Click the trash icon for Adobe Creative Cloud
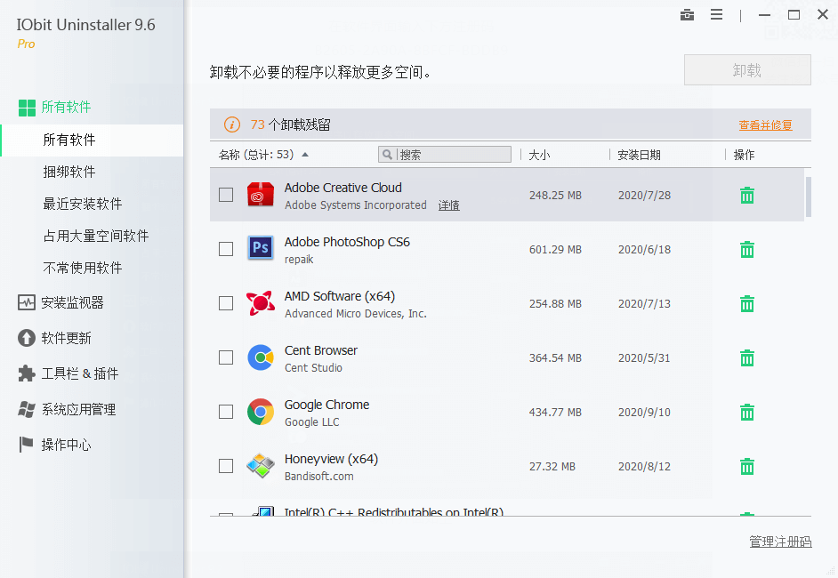This screenshot has height=578, width=838. 747,196
